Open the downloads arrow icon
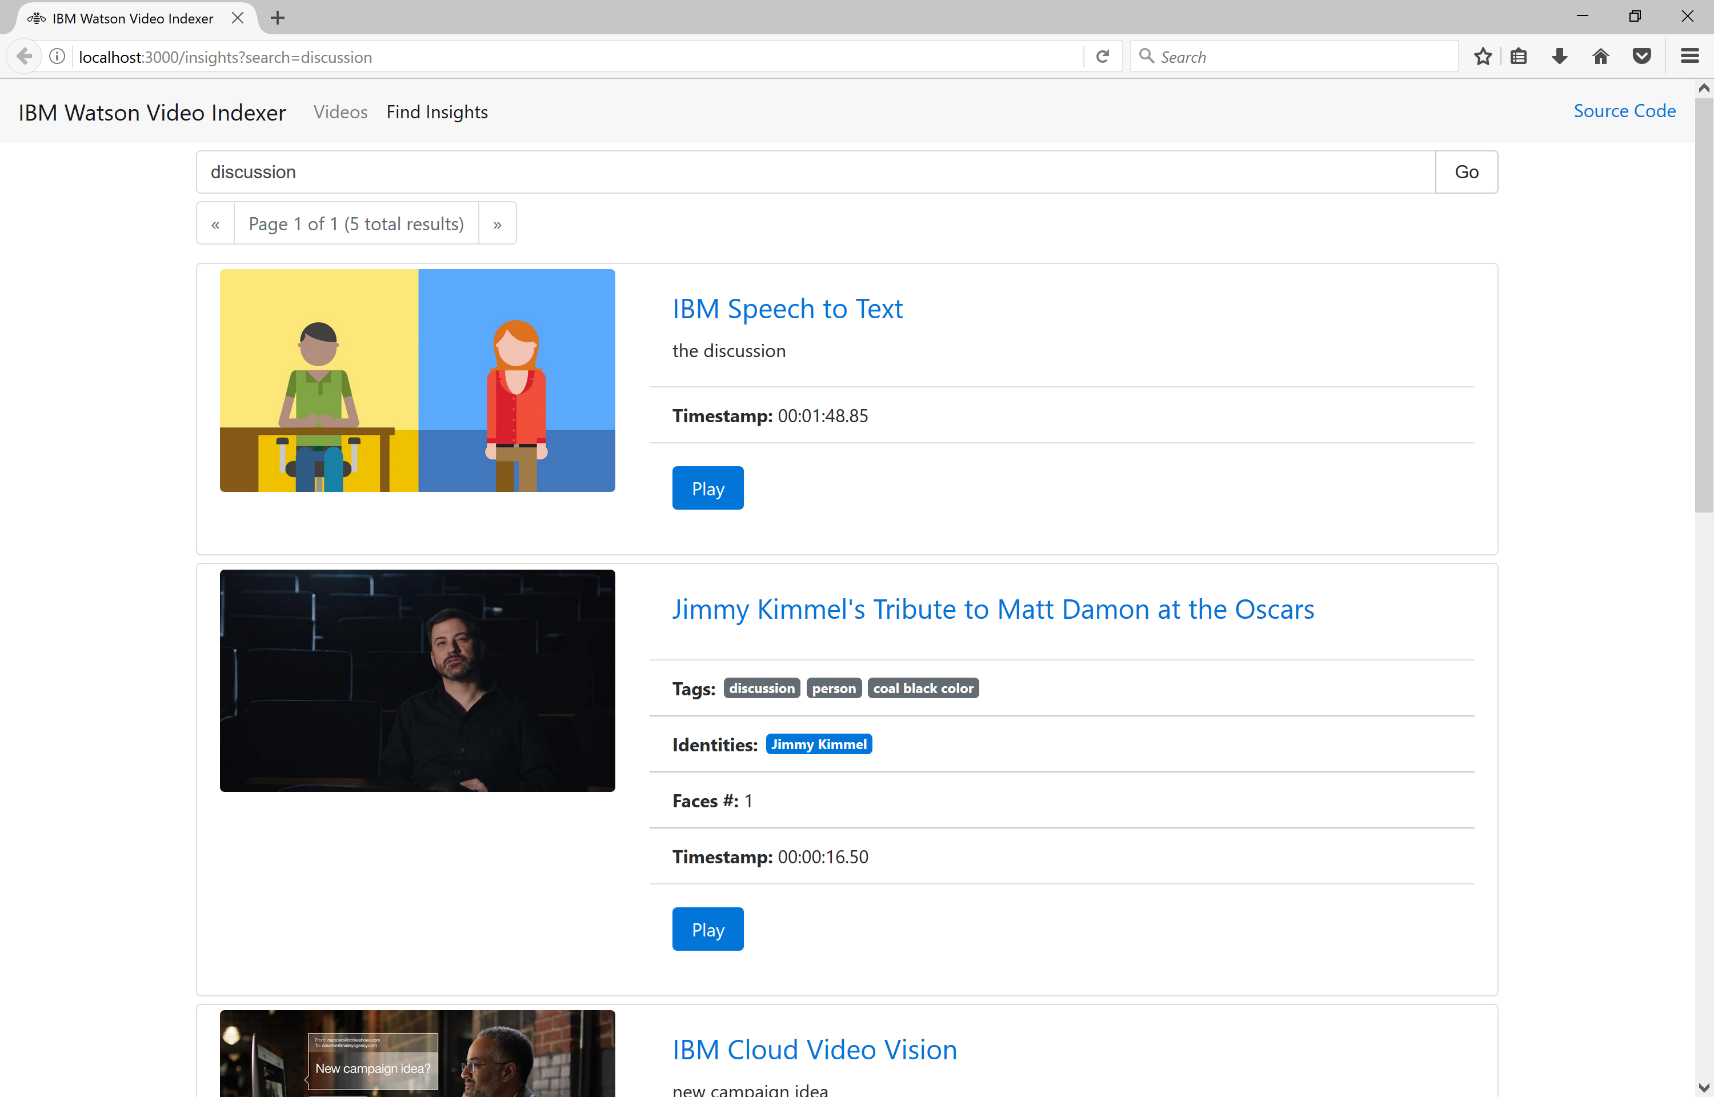The image size is (1714, 1097). pos(1559,56)
